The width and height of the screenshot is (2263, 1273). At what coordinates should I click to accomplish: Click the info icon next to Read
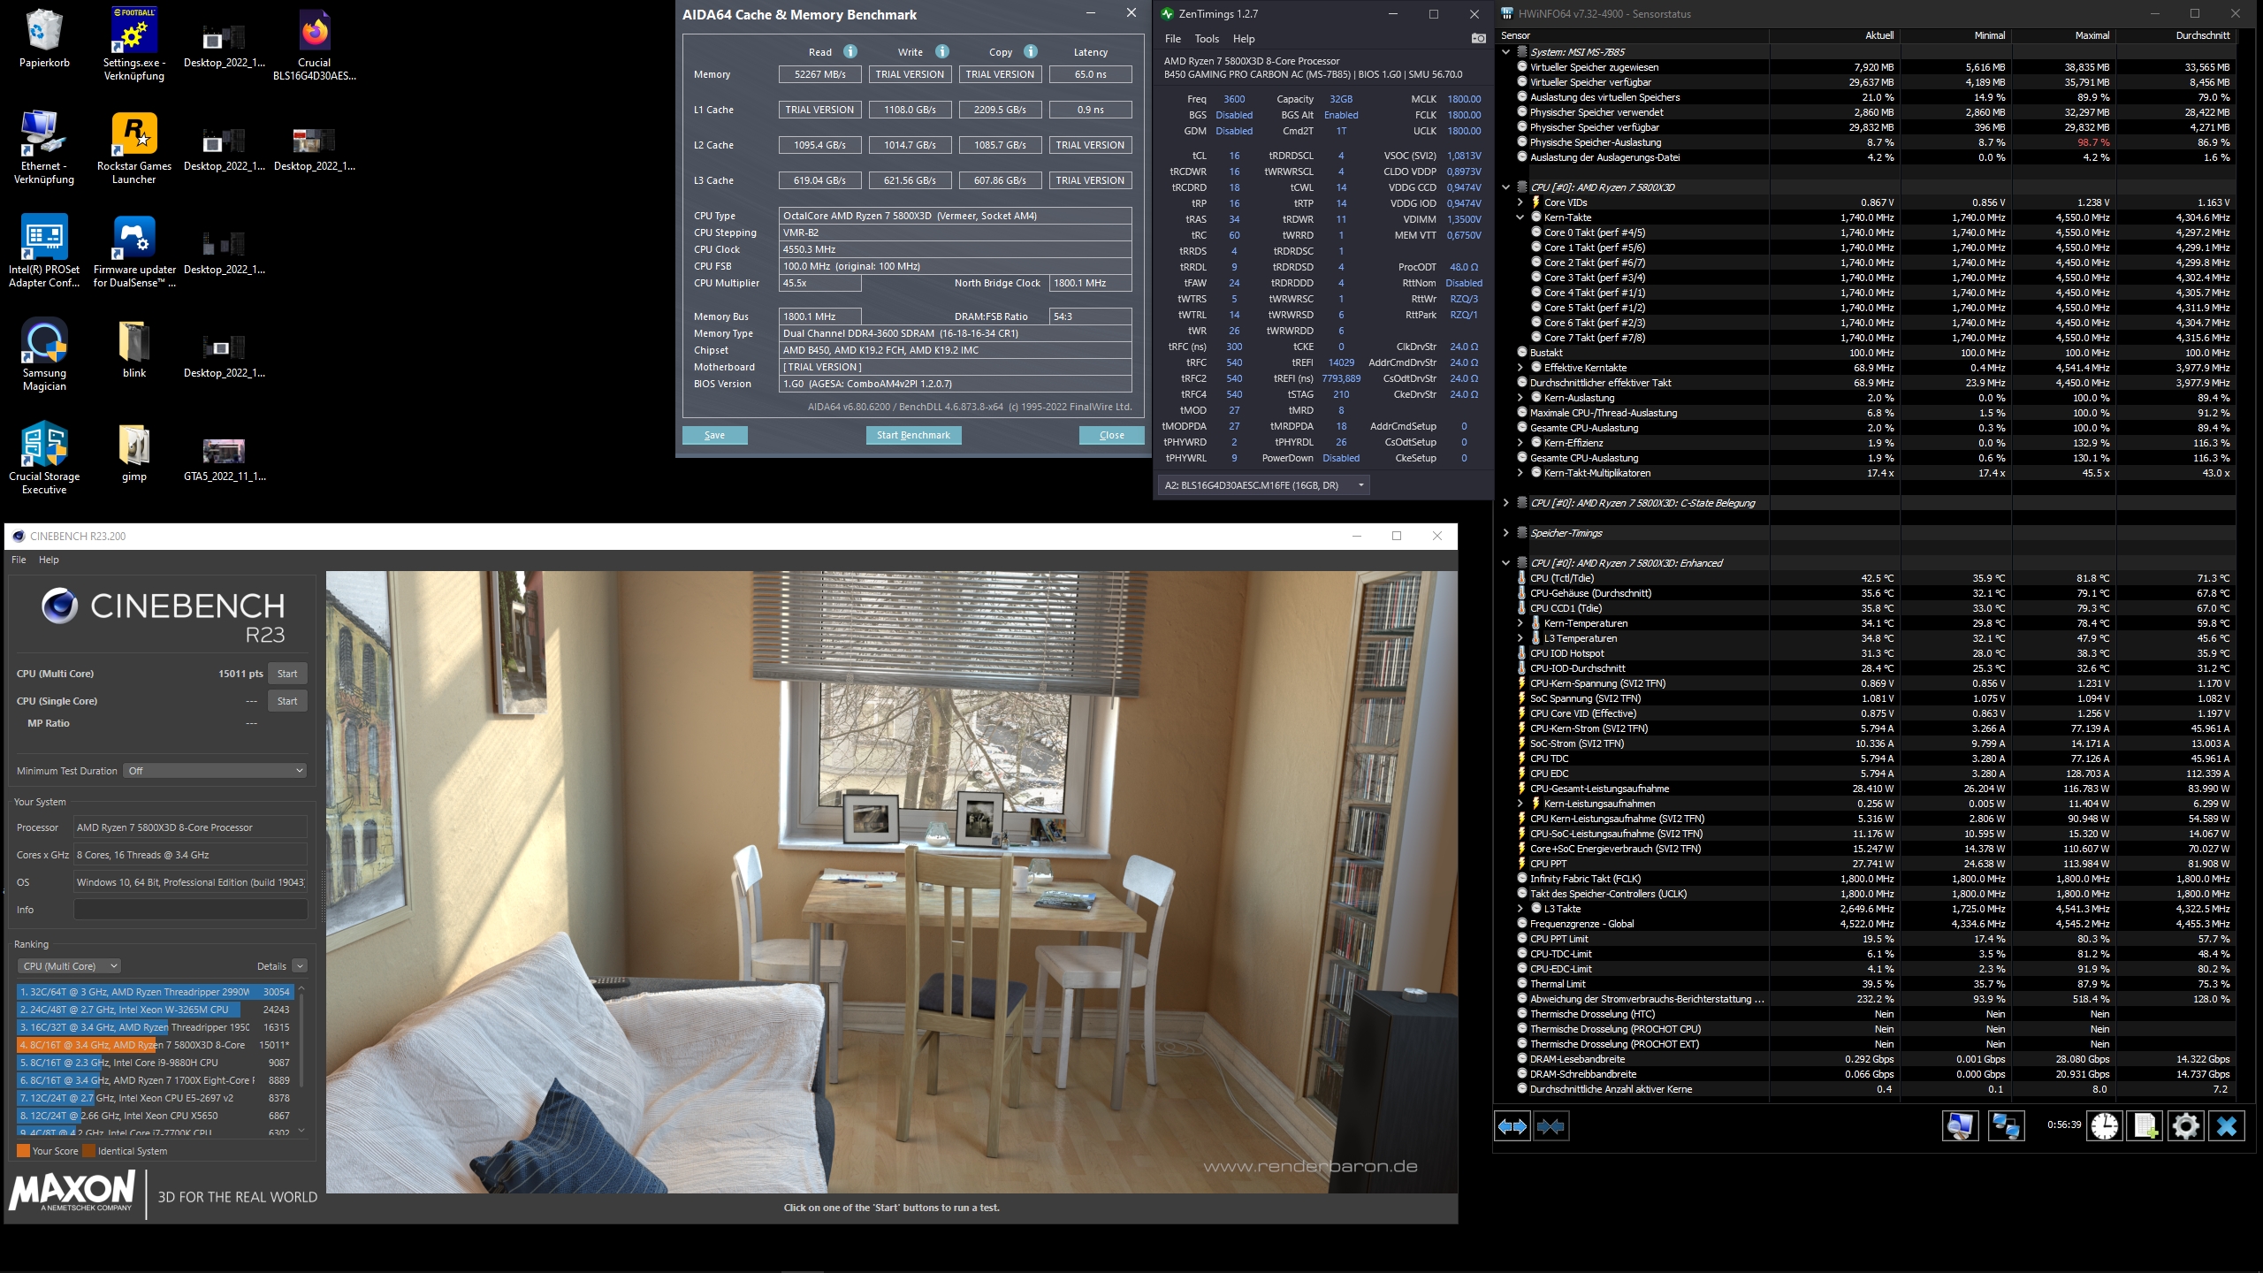click(850, 51)
